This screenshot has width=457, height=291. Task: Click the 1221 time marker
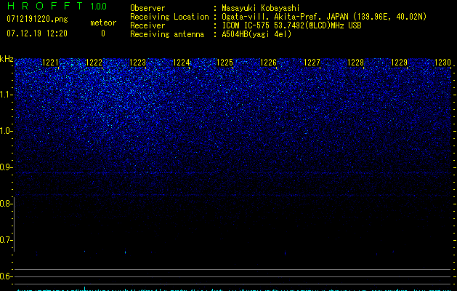[50, 63]
